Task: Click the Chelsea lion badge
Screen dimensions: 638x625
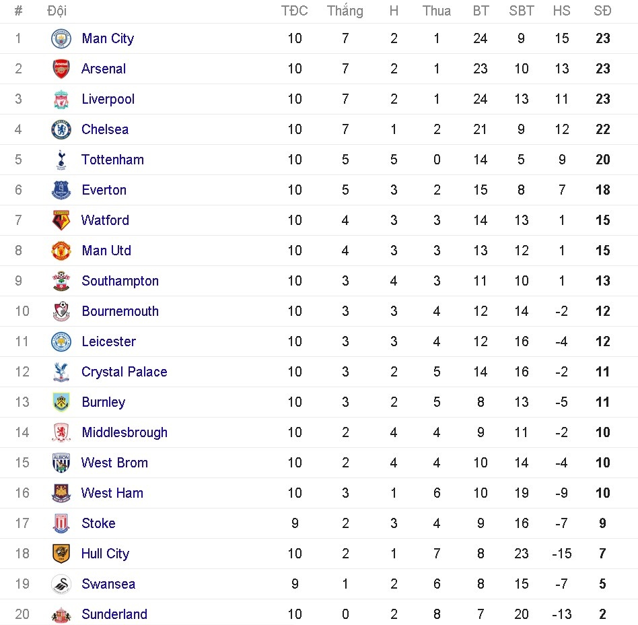Action: coord(61,129)
